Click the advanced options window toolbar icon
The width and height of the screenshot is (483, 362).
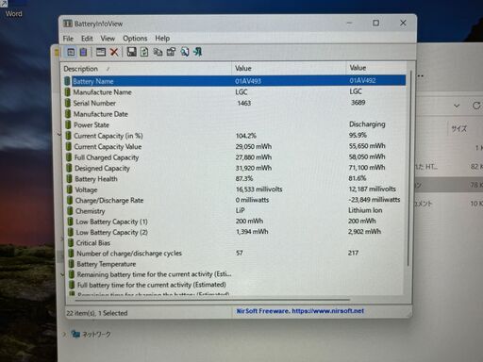click(x=101, y=52)
